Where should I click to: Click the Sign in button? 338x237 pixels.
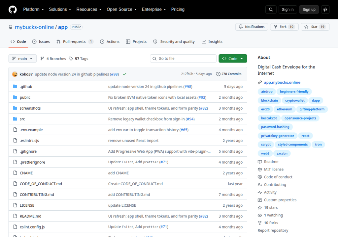pyautogui.click(x=287, y=10)
